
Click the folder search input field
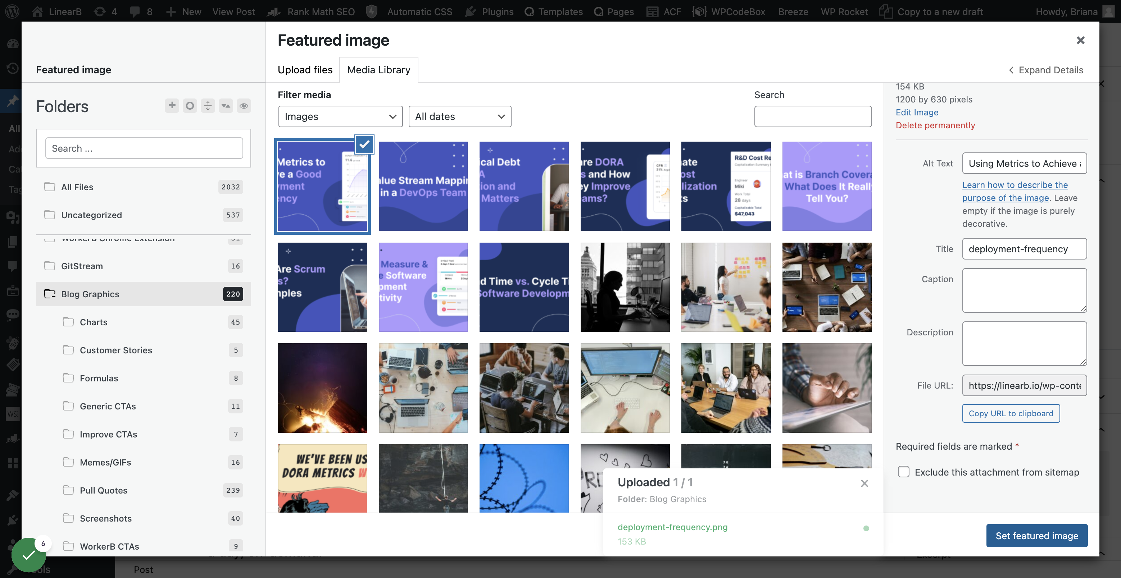(144, 148)
